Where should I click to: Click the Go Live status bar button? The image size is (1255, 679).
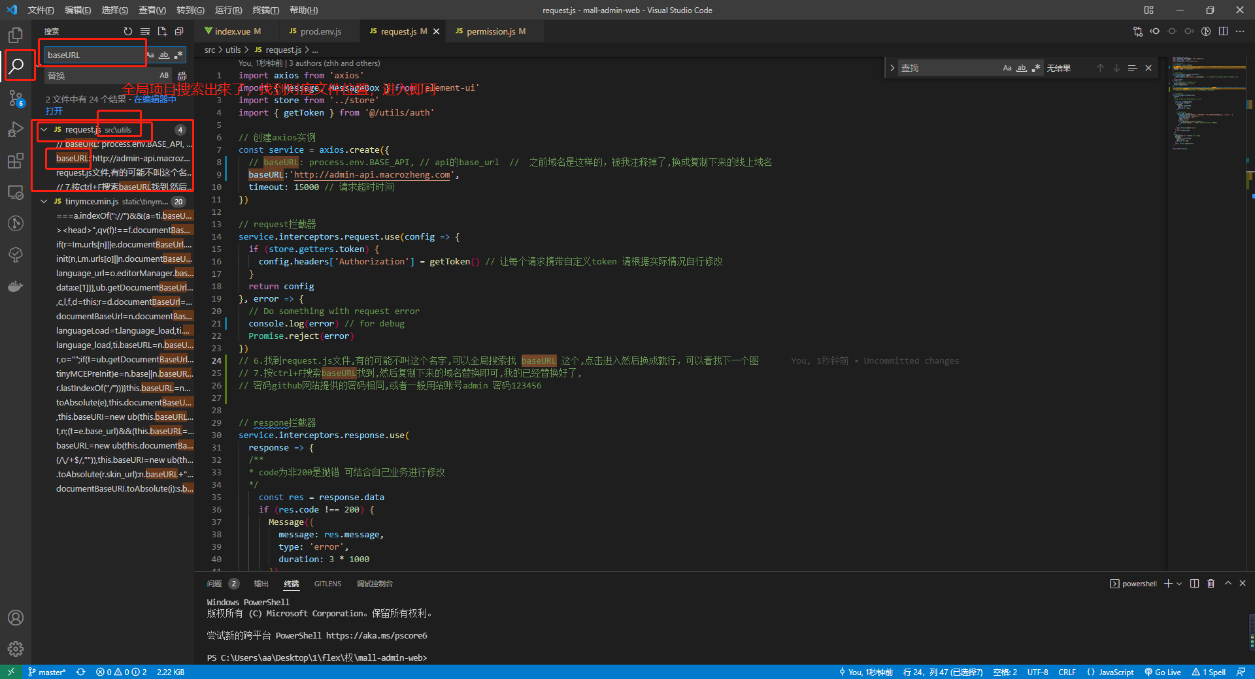click(1163, 672)
